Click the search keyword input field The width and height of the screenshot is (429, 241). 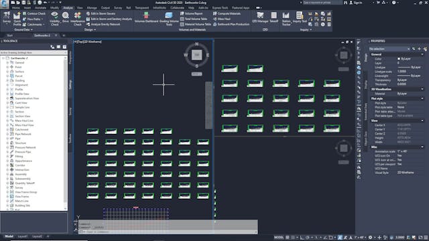point(322,3)
